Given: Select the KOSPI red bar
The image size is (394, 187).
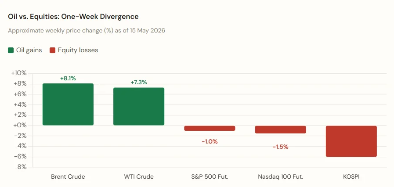Looking at the screenshot, I should pyautogui.click(x=351, y=141).
